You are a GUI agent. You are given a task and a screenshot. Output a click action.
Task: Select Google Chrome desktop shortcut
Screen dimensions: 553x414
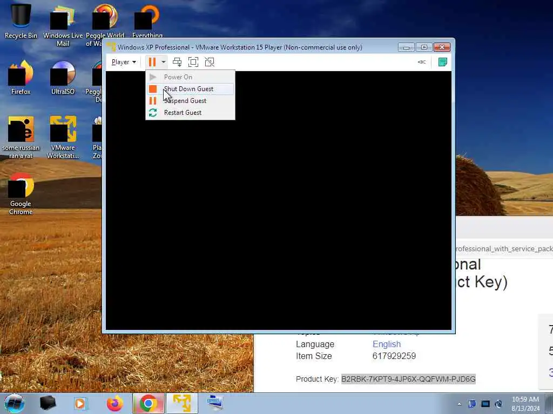pos(21,194)
